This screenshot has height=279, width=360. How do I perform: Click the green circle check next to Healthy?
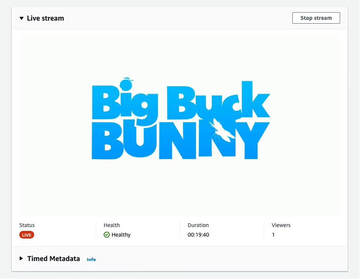(107, 235)
